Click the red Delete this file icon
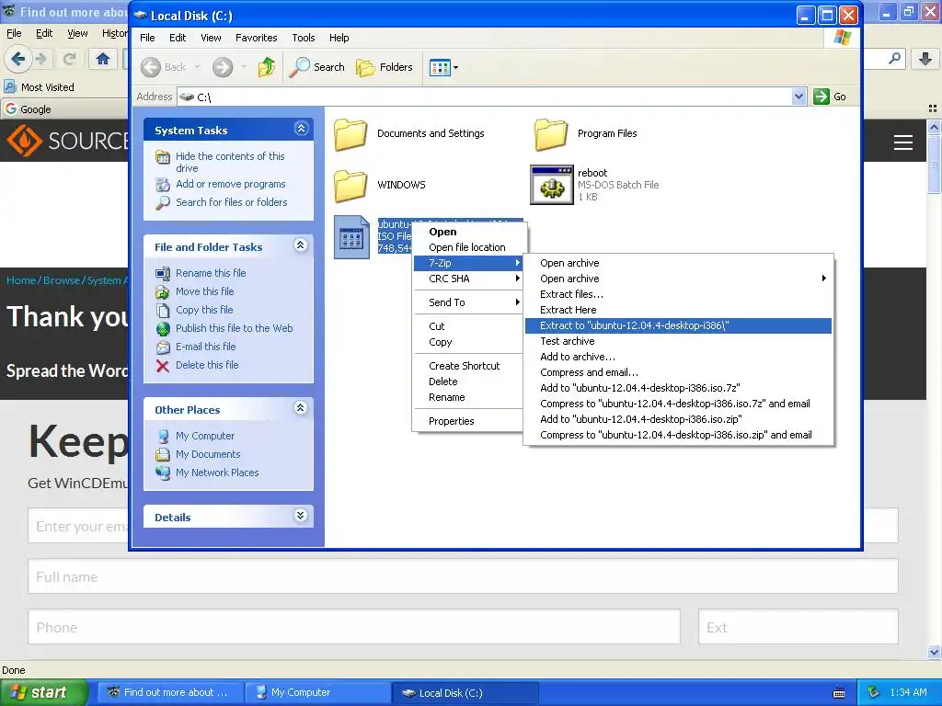Screen dimensions: 942x706 click(x=163, y=366)
